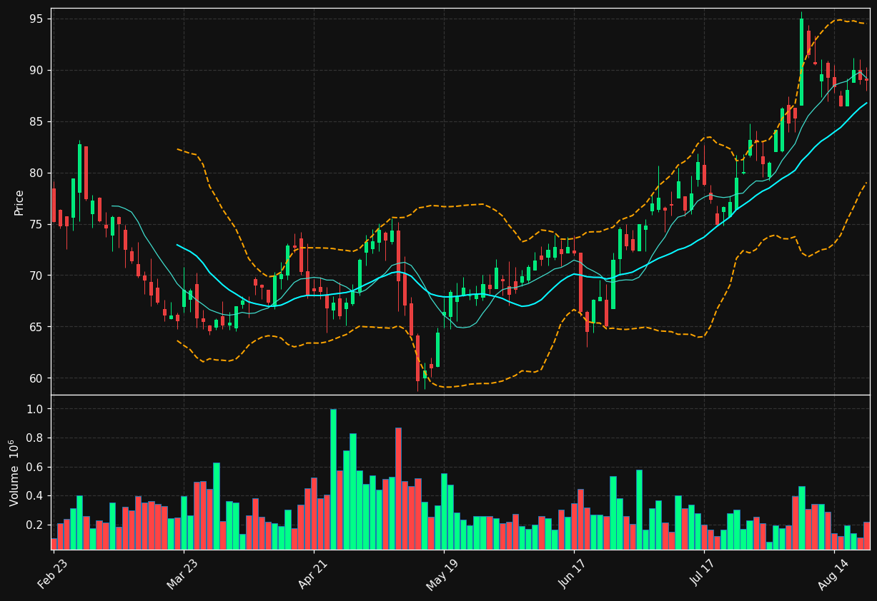Select the Price axis title
Image resolution: width=877 pixels, height=601 pixels.
(19, 202)
